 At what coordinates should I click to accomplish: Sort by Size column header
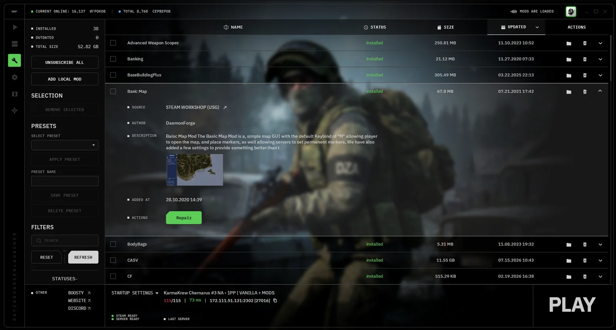point(445,27)
